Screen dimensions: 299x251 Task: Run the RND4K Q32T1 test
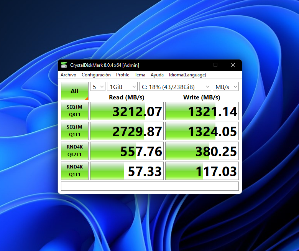coord(74,151)
